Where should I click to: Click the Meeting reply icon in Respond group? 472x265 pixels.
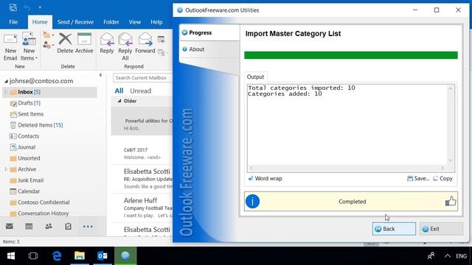click(161, 39)
